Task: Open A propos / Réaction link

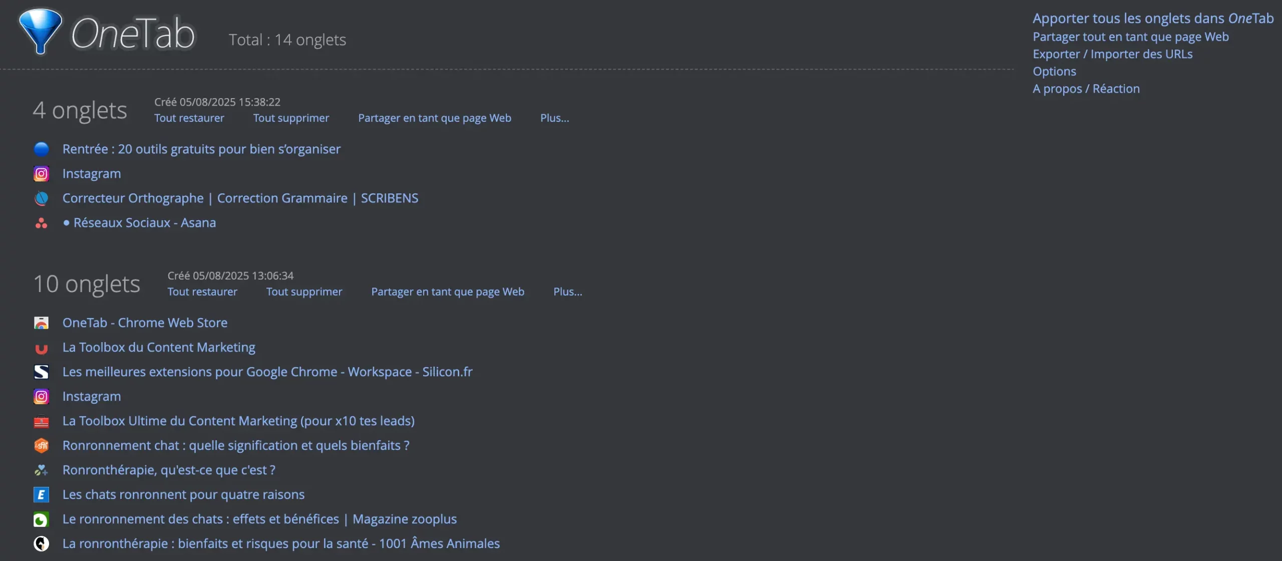Action: pyautogui.click(x=1086, y=89)
